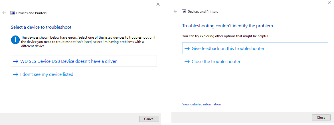The height and width of the screenshot is (125, 334).
Task: Click Select a device to troubleshoot heading
Action: click(x=41, y=27)
